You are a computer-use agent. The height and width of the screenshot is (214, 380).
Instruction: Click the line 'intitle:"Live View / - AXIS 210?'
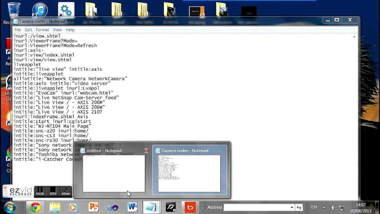click(x=58, y=112)
